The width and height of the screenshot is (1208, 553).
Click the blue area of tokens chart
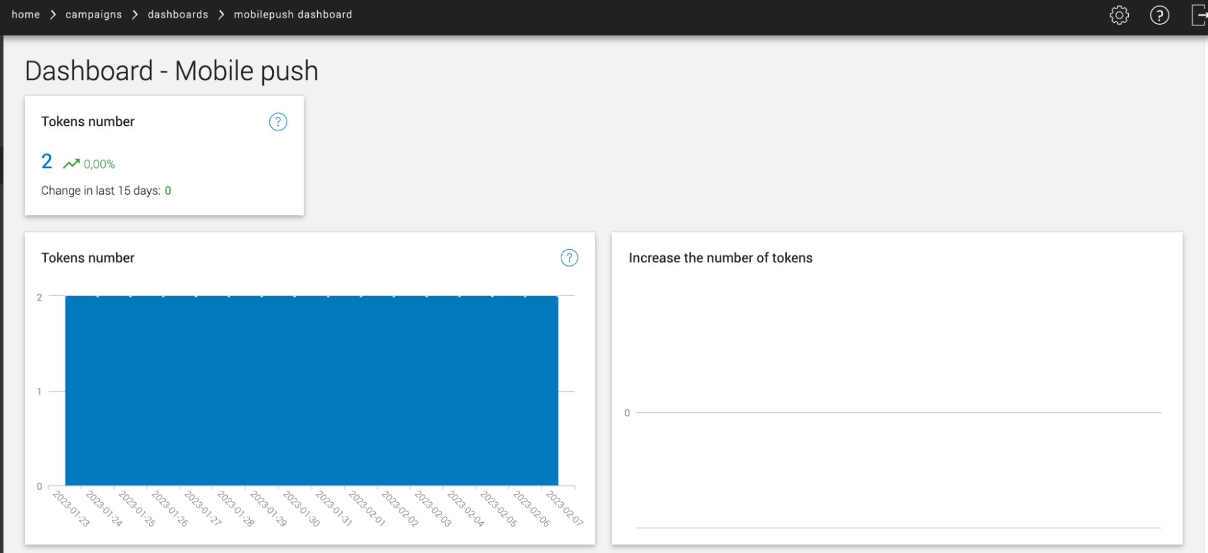tap(311, 390)
